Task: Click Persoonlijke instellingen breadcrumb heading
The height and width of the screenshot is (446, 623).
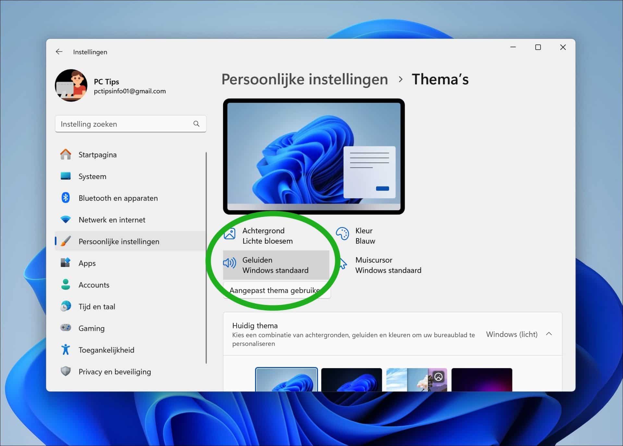Action: pos(305,79)
